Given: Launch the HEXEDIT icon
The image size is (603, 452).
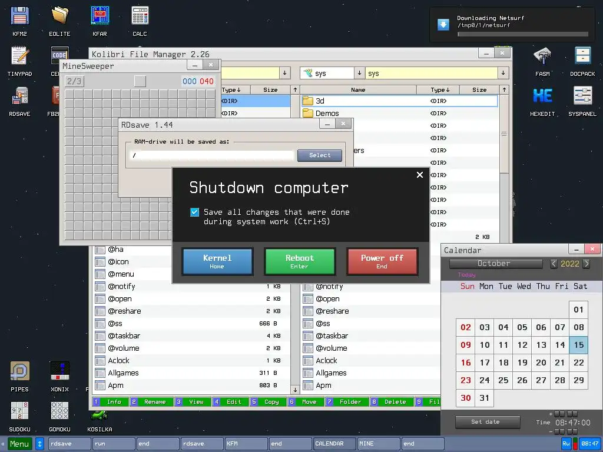Looking at the screenshot, I should click(542, 101).
